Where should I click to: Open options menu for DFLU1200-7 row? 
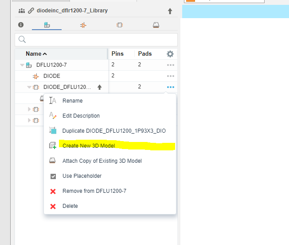(171, 65)
